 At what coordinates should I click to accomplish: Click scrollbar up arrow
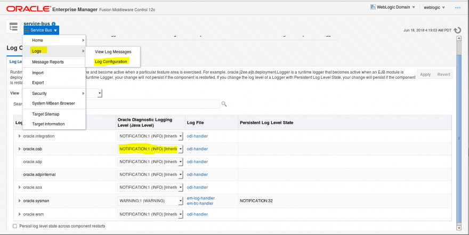coord(459,38)
